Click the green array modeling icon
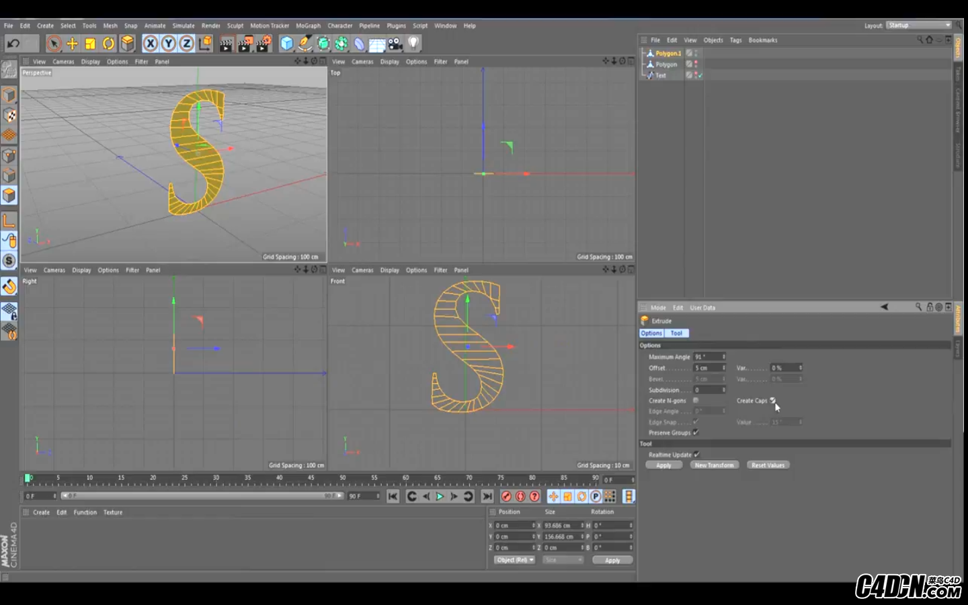This screenshot has height=605, width=968. click(x=341, y=44)
